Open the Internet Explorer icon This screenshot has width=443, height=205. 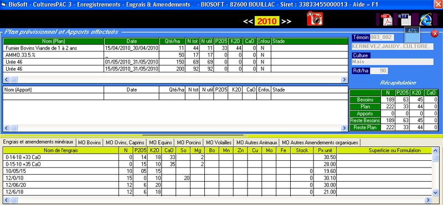(425, 20)
